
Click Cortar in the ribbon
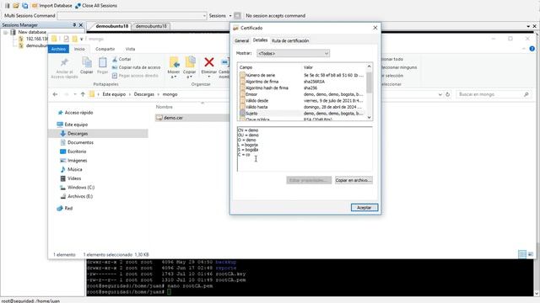coord(121,59)
